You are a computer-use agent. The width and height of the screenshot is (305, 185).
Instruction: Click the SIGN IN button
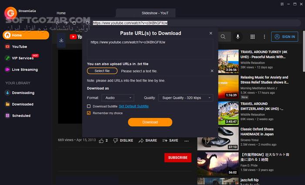285,37
